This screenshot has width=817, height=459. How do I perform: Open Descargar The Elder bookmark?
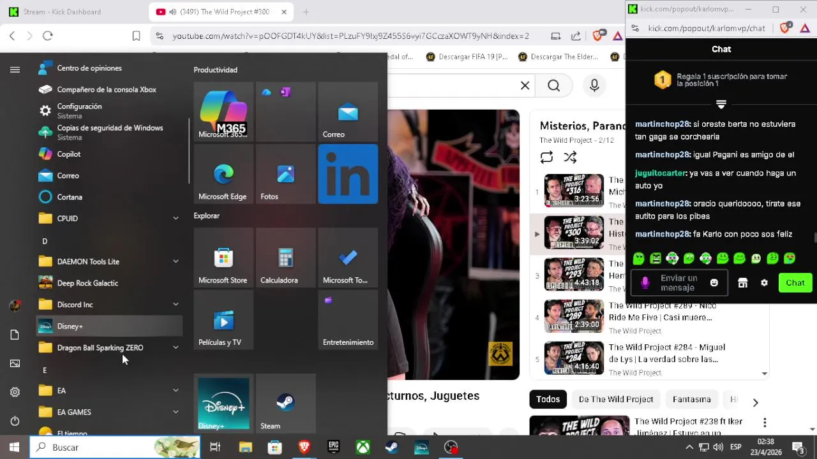[x=558, y=57]
